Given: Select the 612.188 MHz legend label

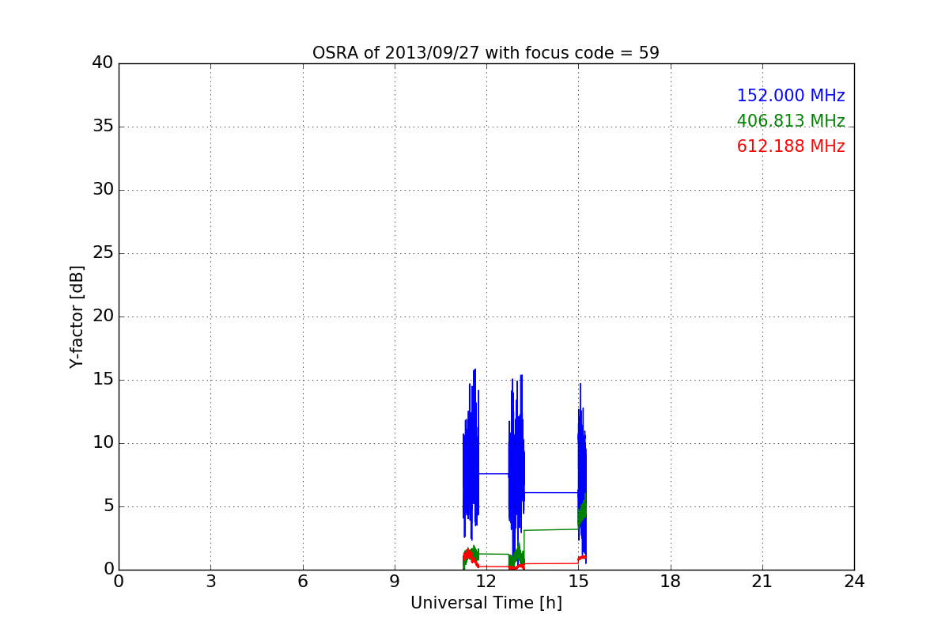Looking at the screenshot, I should [x=791, y=146].
